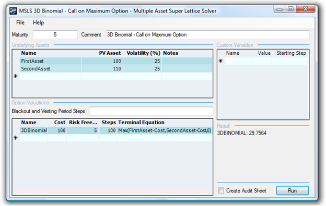Click the Value column header in Custom Variables
326x206 pixels.
click(264, 53)
